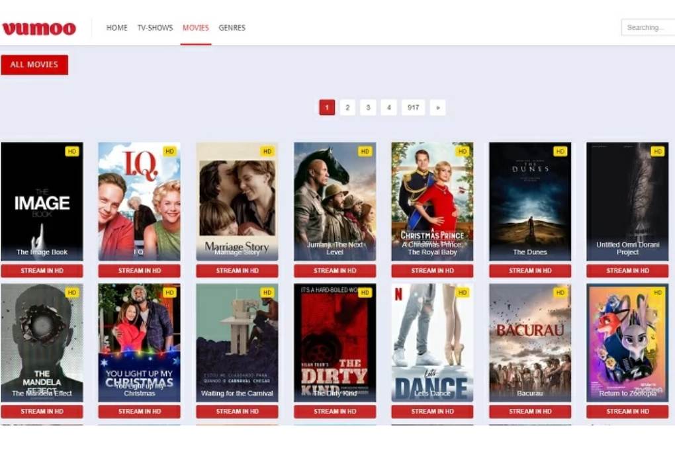The width and height of the screenshot is (675, 450).
Task: Stream Marriage Story in HD
Action: (237, 271)
